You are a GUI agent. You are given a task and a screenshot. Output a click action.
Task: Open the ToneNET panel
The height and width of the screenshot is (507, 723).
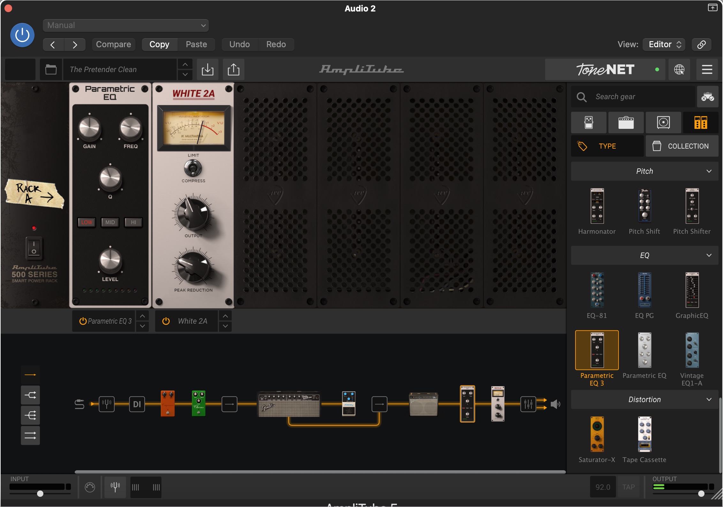[x=605, y=69]
